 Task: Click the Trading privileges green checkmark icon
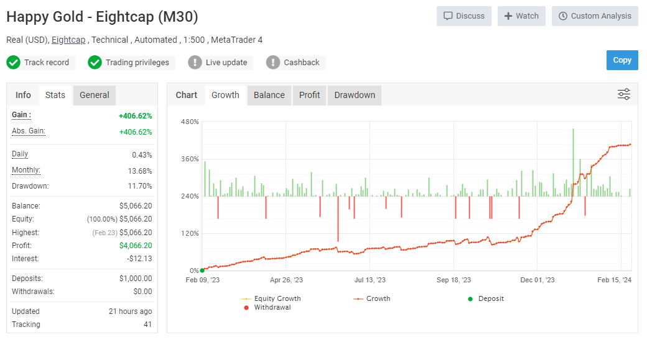coord(95,62)
